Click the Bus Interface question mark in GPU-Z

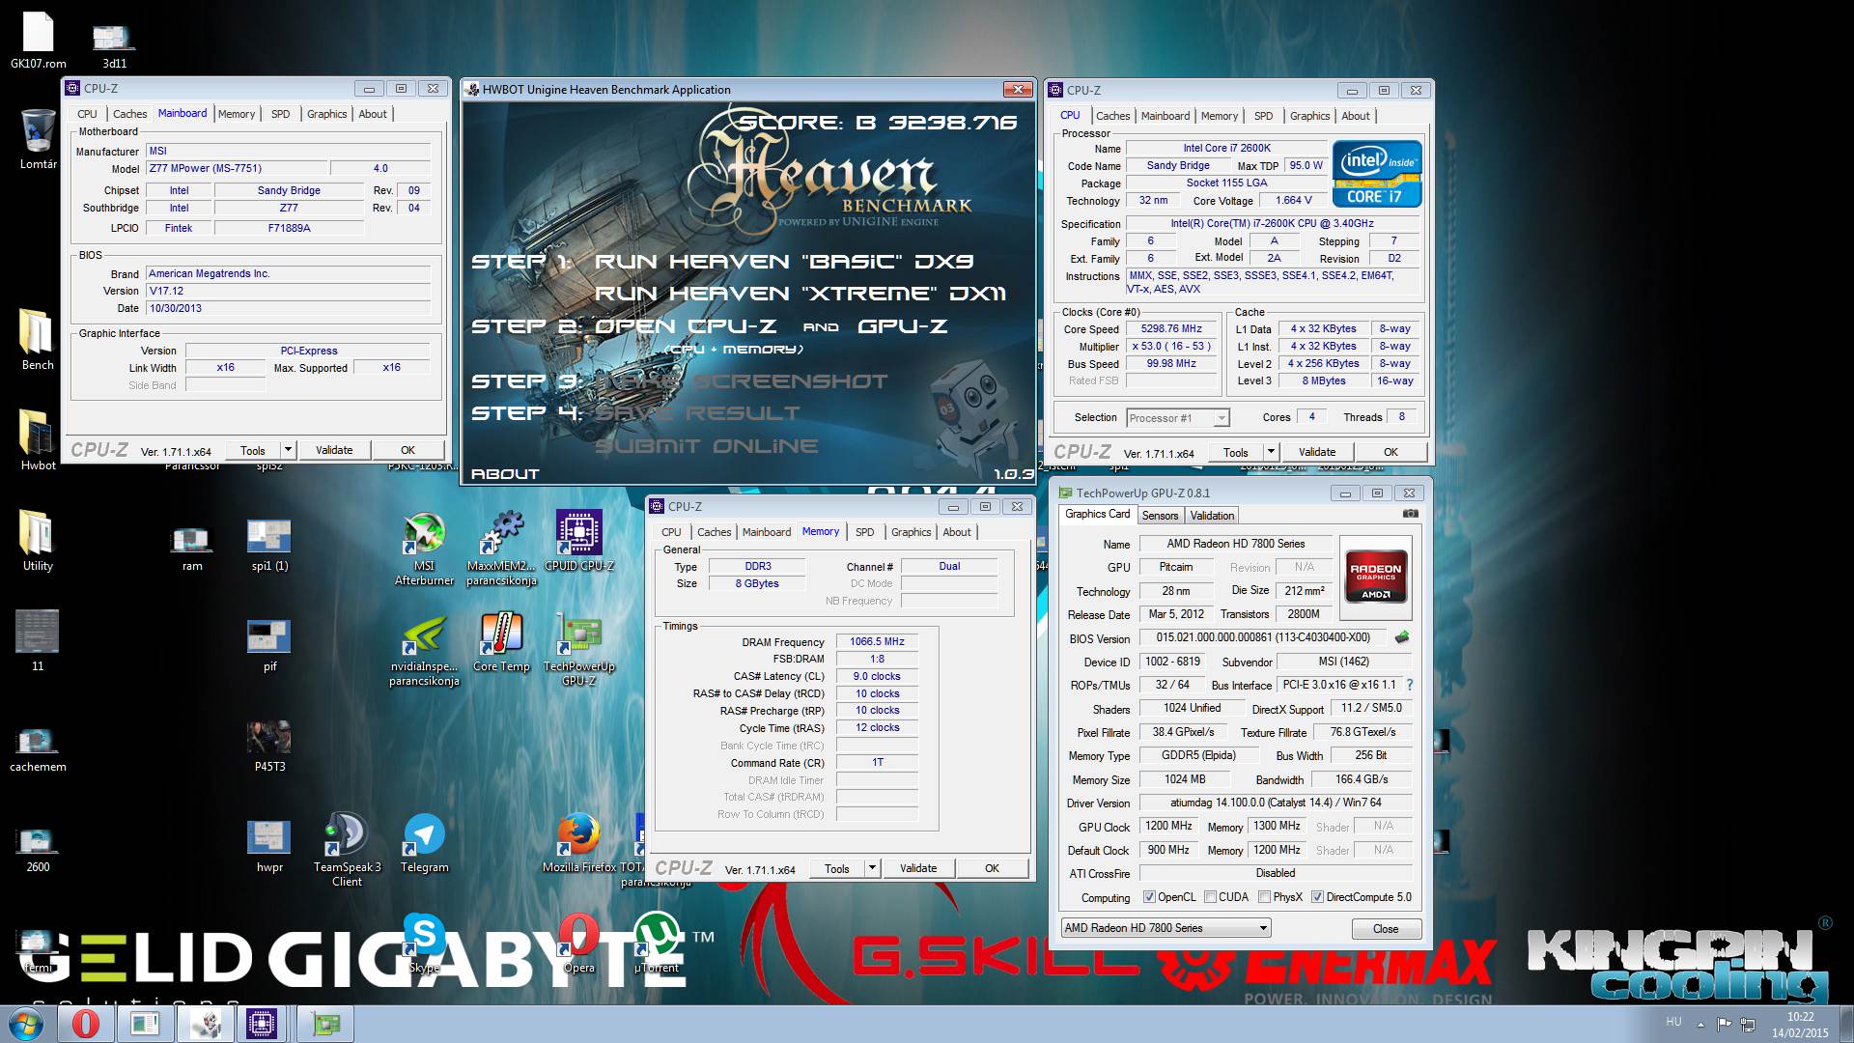[1410, 685]
